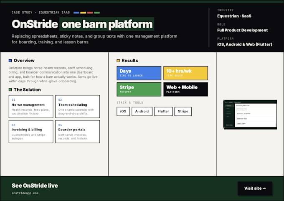The image size is (284, 201).
Task: Click the iOS, Android & Web (Flutter) text
Action: pos(244,44)
